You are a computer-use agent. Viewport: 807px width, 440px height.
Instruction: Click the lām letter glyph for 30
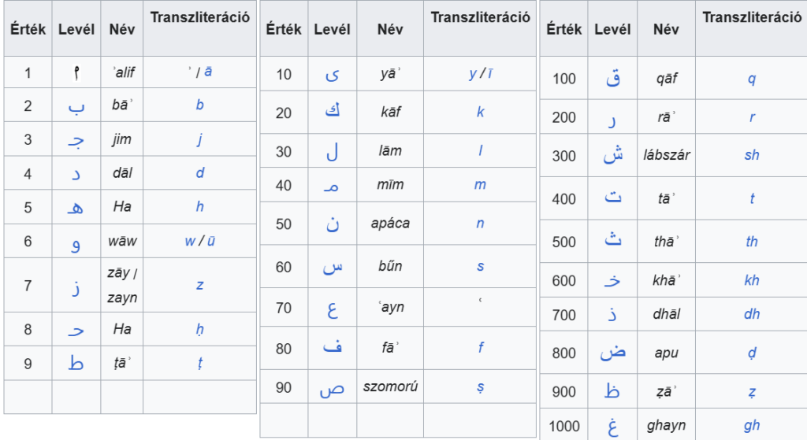point(332,151)
